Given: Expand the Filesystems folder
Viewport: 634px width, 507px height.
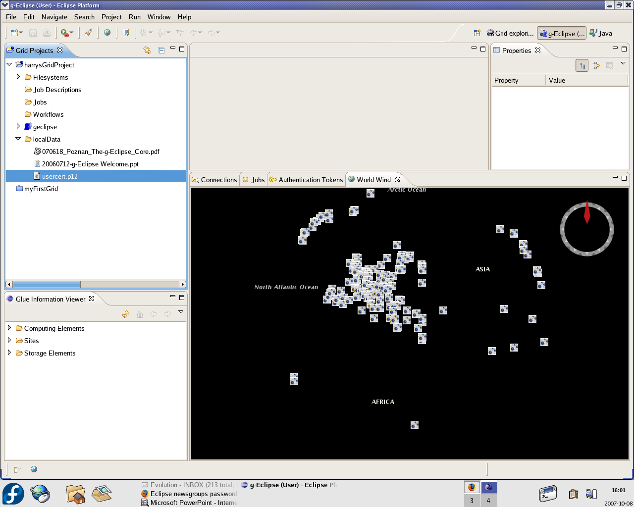Looking at the screenshot, I should 18,77.
